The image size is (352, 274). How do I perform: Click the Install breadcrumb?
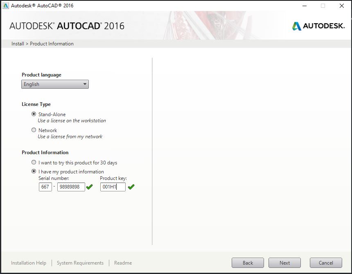(x=18, y=44)
